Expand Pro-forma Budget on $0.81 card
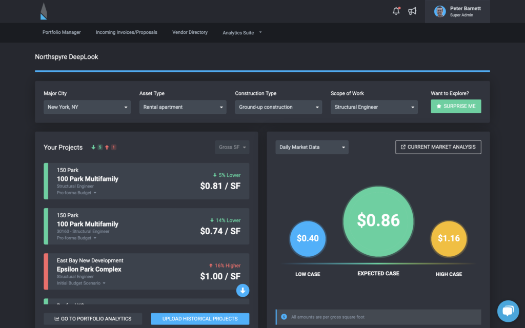525x328 pixels. point(76,193)
